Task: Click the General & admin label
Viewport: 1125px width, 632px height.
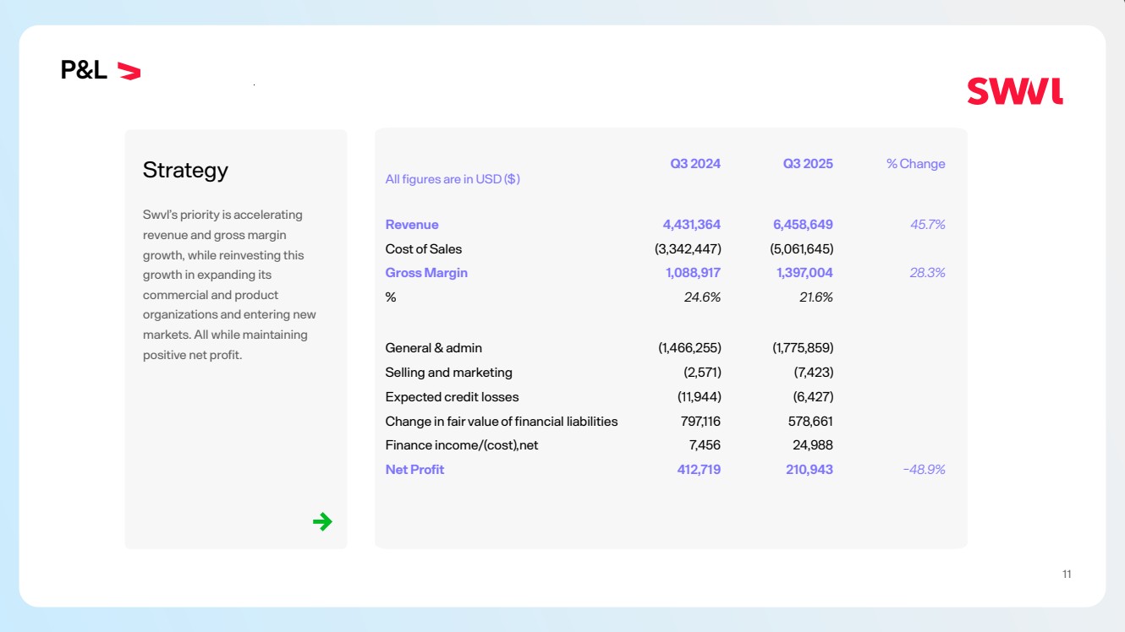Action: [433, 348]
